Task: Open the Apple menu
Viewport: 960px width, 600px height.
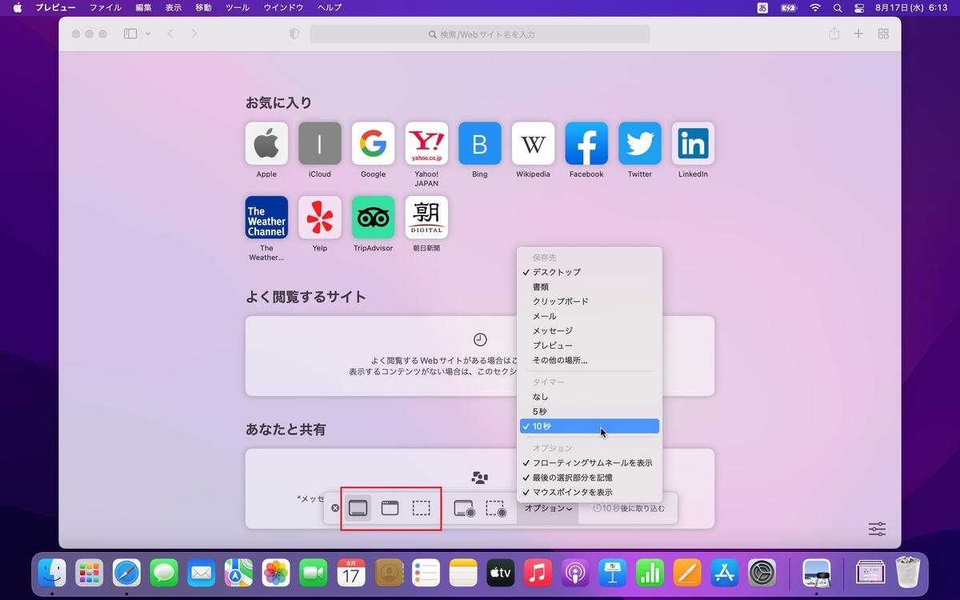Action: [x=17, y=7]
